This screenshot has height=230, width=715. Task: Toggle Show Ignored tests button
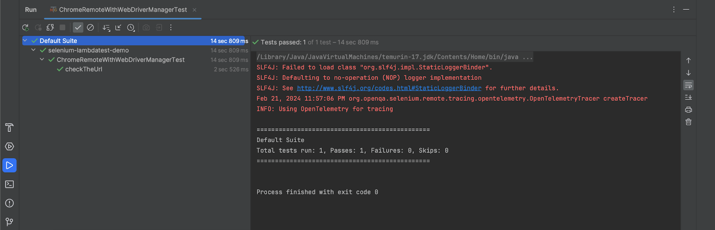tap(90, 28)
